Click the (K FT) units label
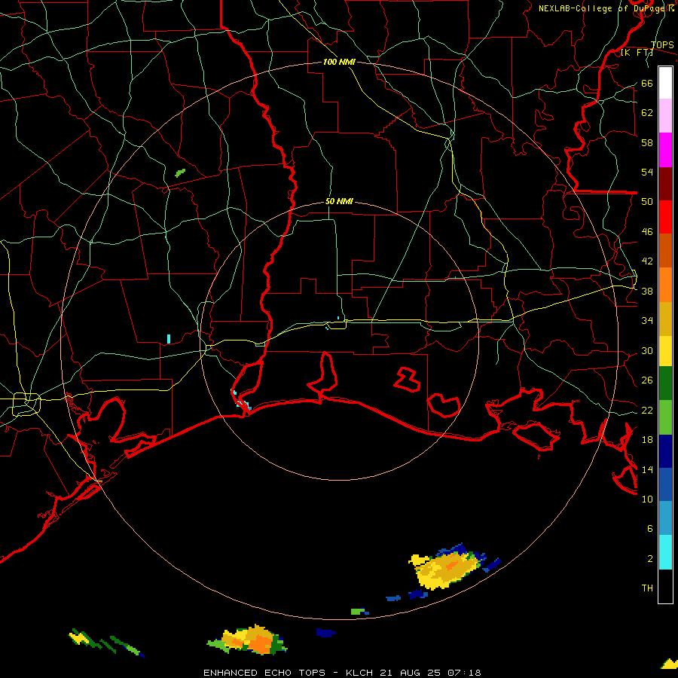Viewport: 678px width, 678px height. click(637, 53)
